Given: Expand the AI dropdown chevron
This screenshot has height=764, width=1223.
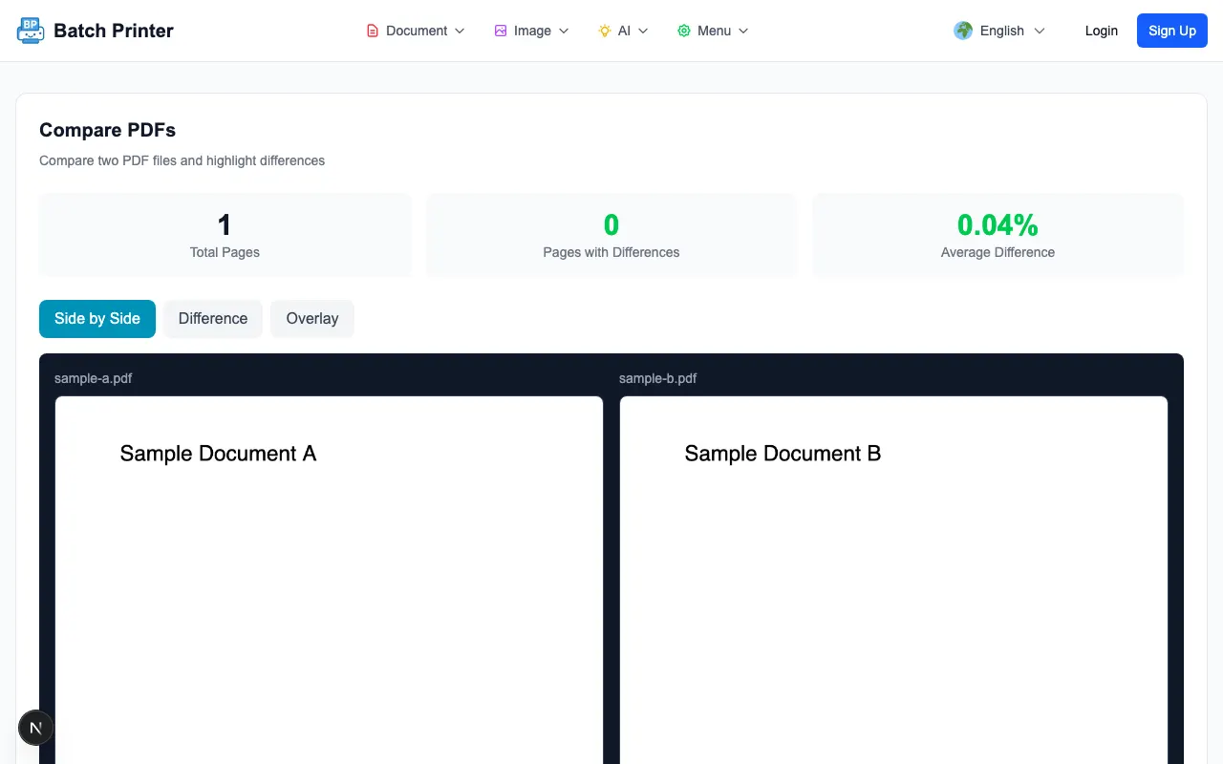Looking at the screenshot, I should point(643,31).
